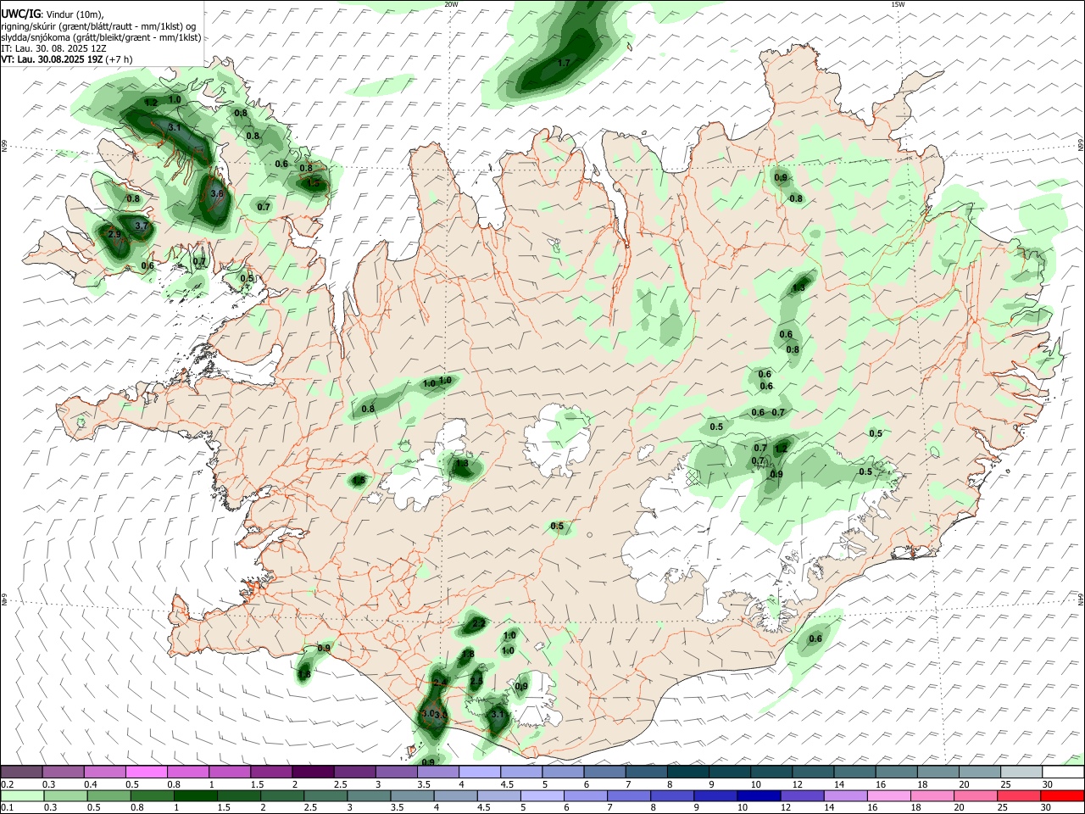Pick the 0.8 green swatch in lower rain scale

[x=153, y=795]
